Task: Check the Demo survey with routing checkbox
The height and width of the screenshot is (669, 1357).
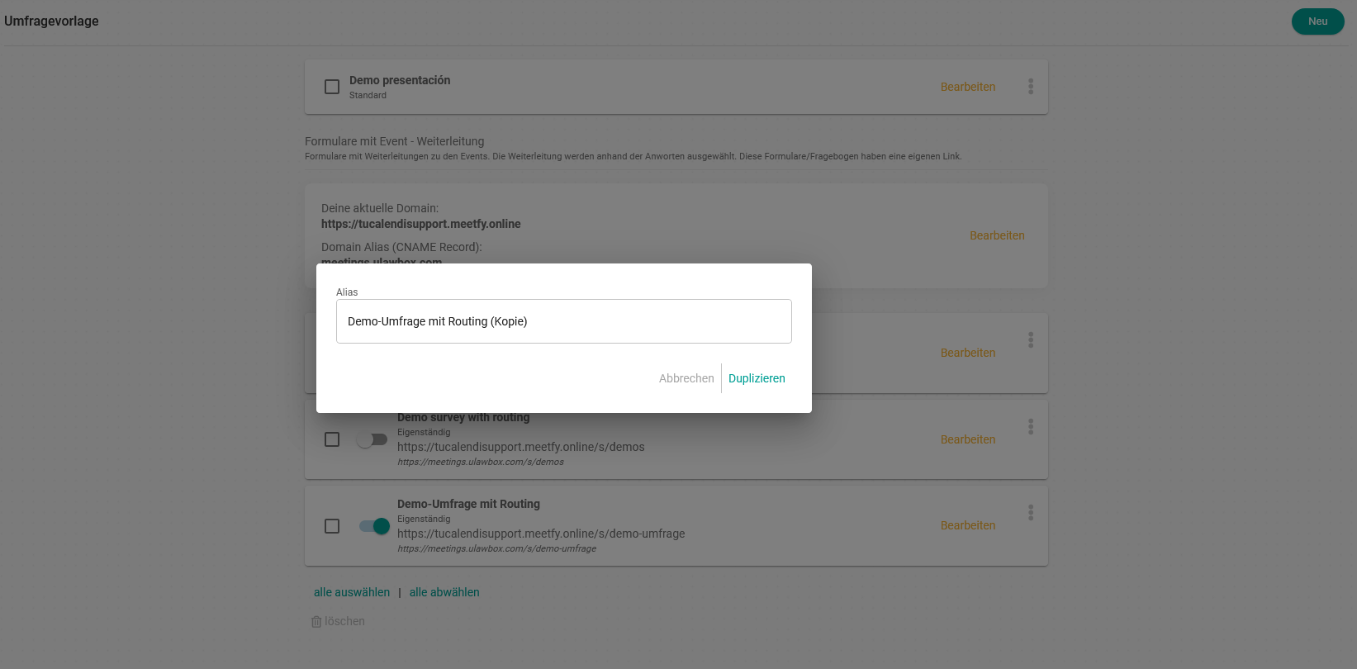Action: [x=332, y=439]
